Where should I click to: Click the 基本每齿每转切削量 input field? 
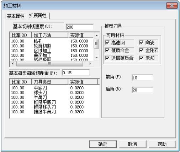pos(76,73)
